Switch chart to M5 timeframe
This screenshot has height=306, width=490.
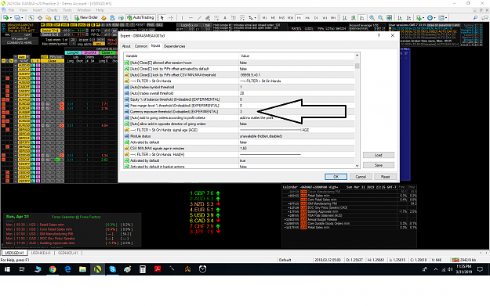coord(273,18)
